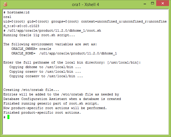Click the green terminal cursor block
The width and height of the screenshot is (171, 137).
point(9,117)
